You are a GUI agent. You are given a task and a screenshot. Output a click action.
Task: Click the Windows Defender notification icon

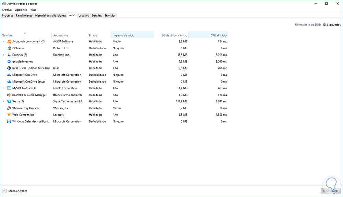tap(9, 121)
